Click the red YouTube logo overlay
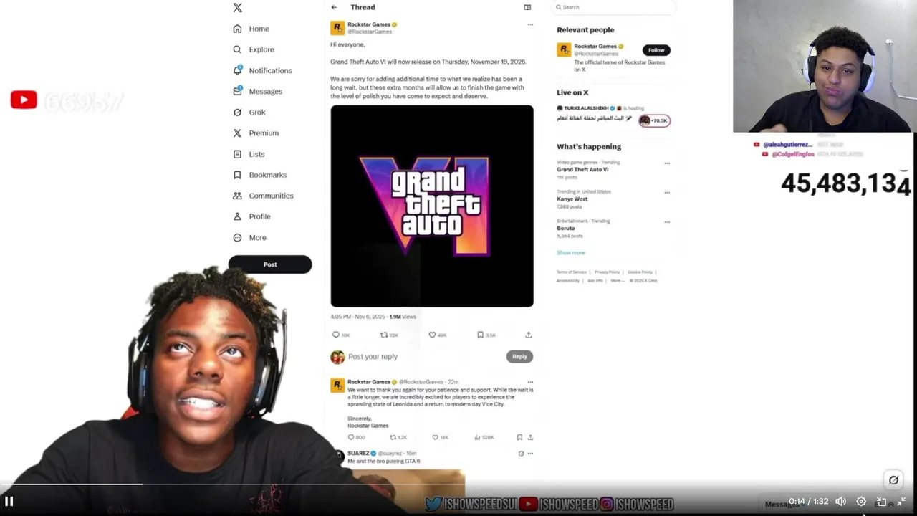The width and height of the screenshot is (917, 516). (24, 100)
